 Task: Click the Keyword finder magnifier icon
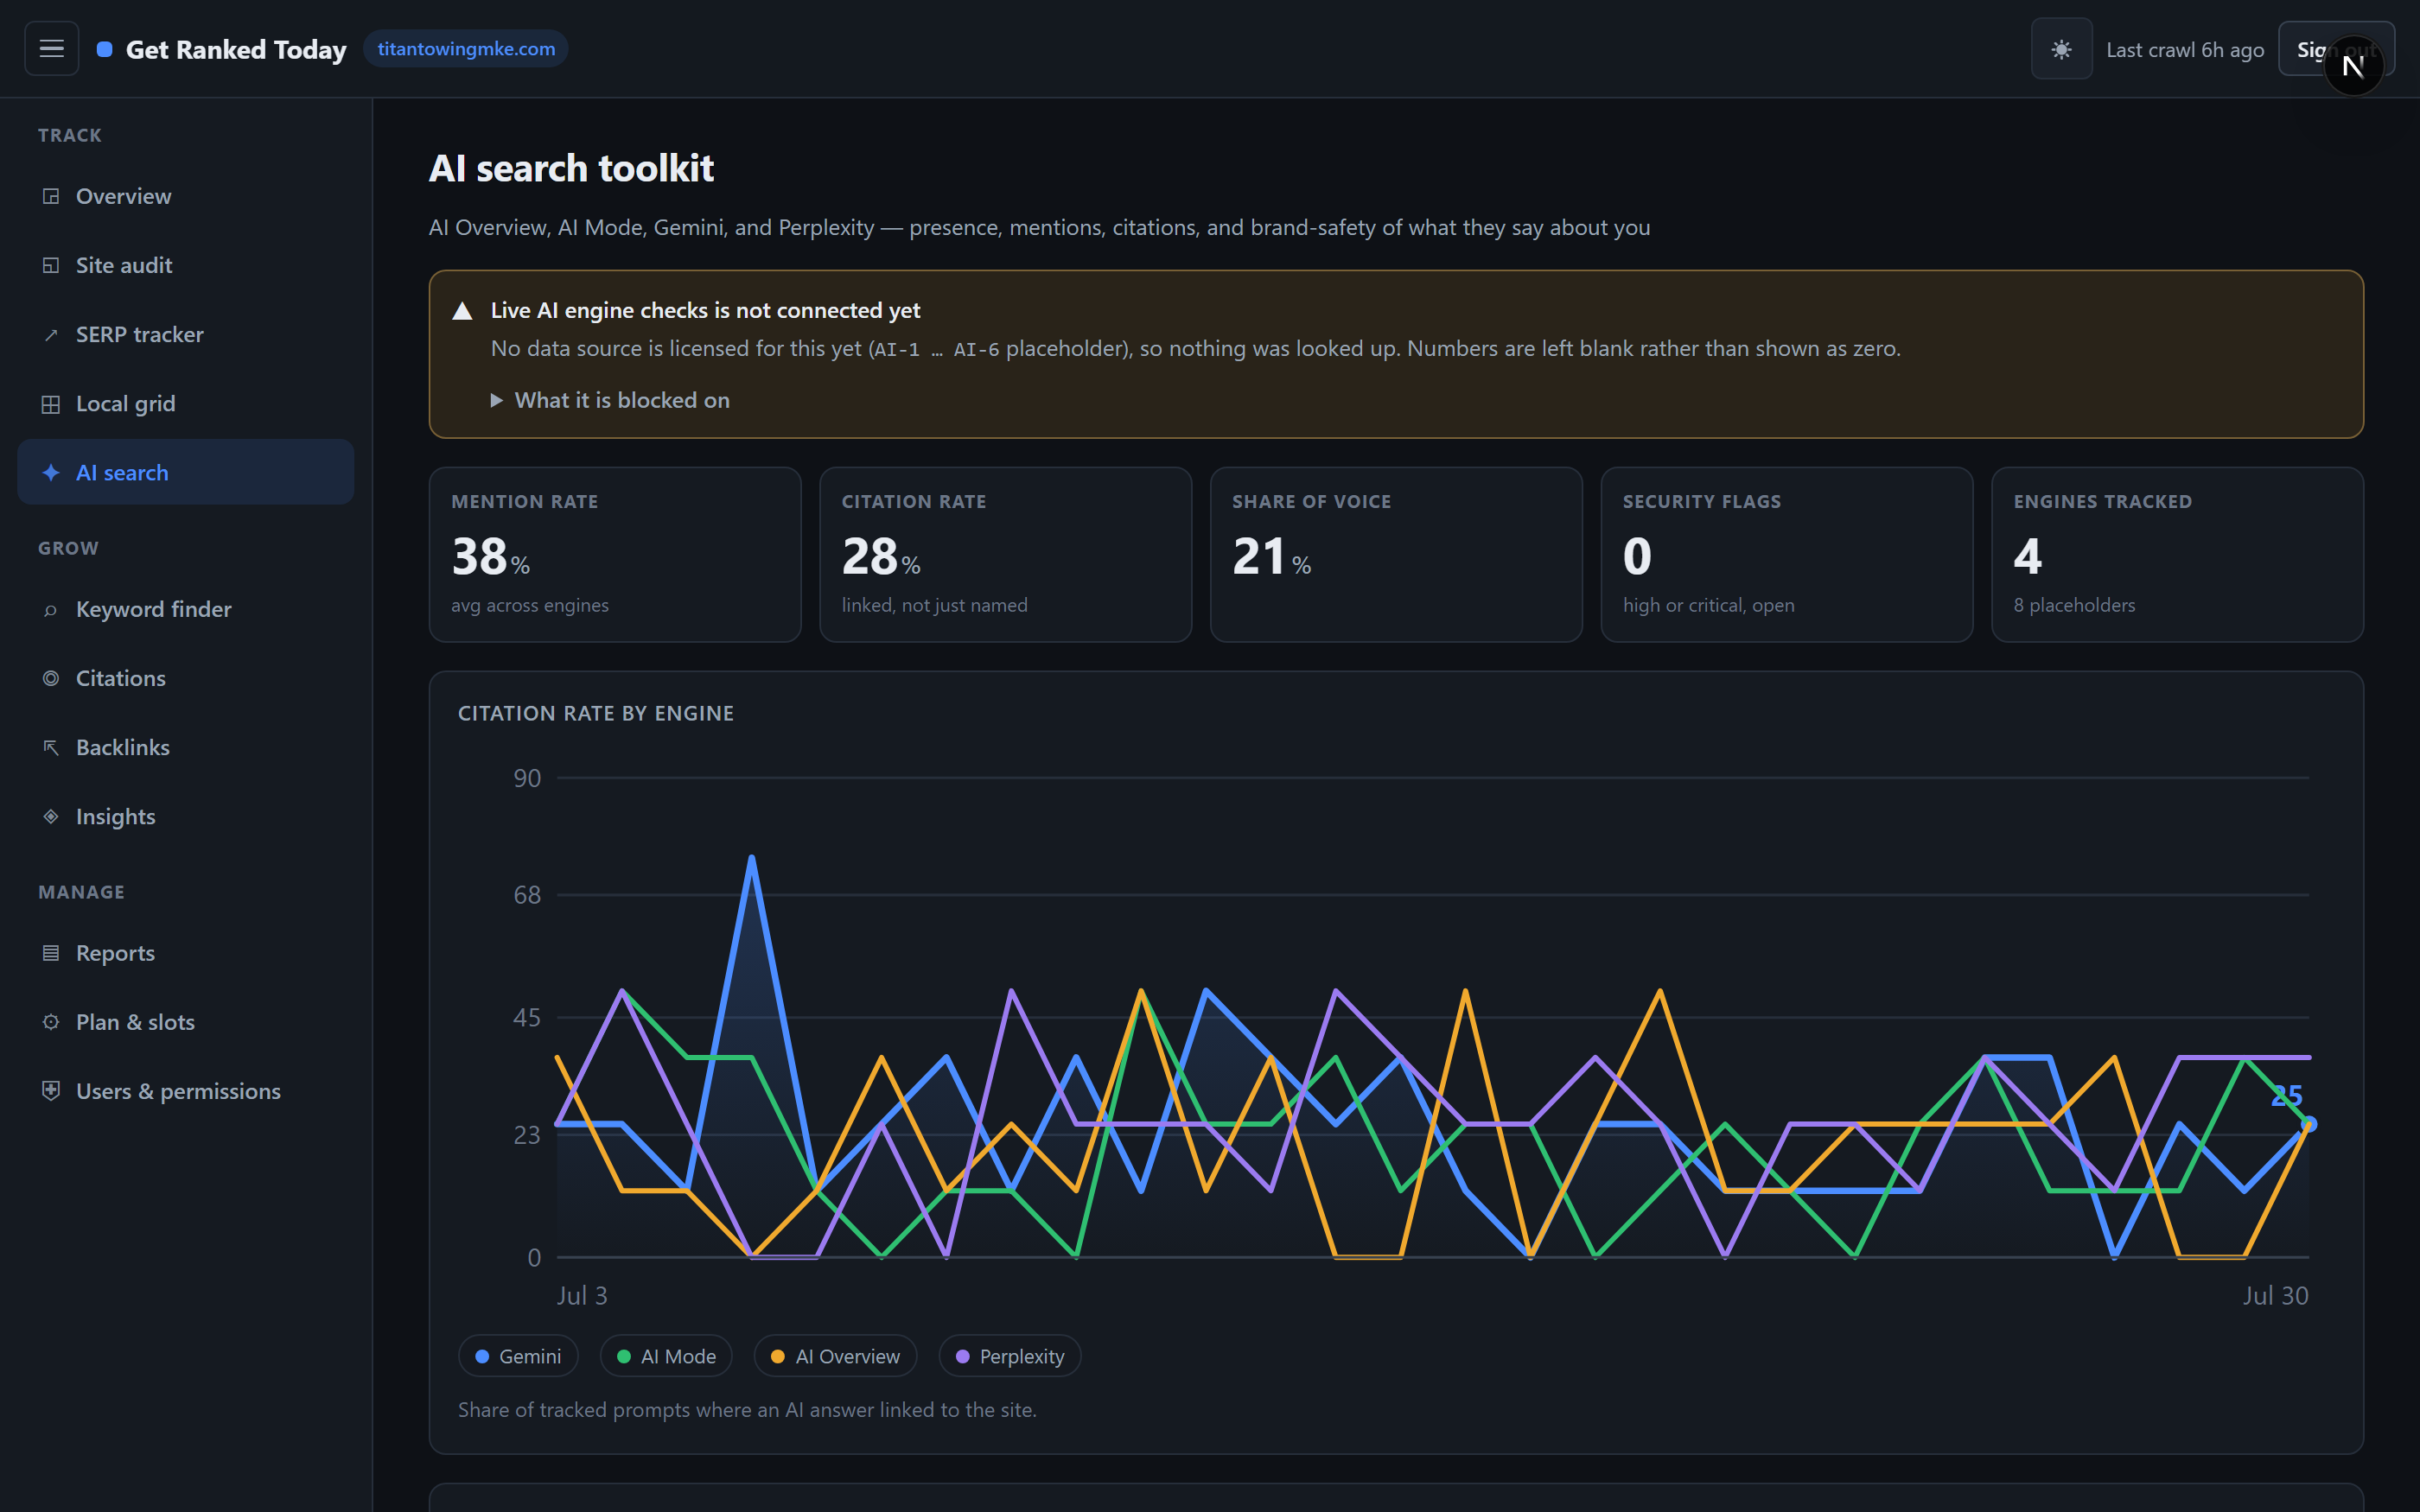[51, 610]
